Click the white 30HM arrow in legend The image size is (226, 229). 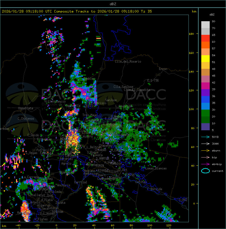pos(205,144)
